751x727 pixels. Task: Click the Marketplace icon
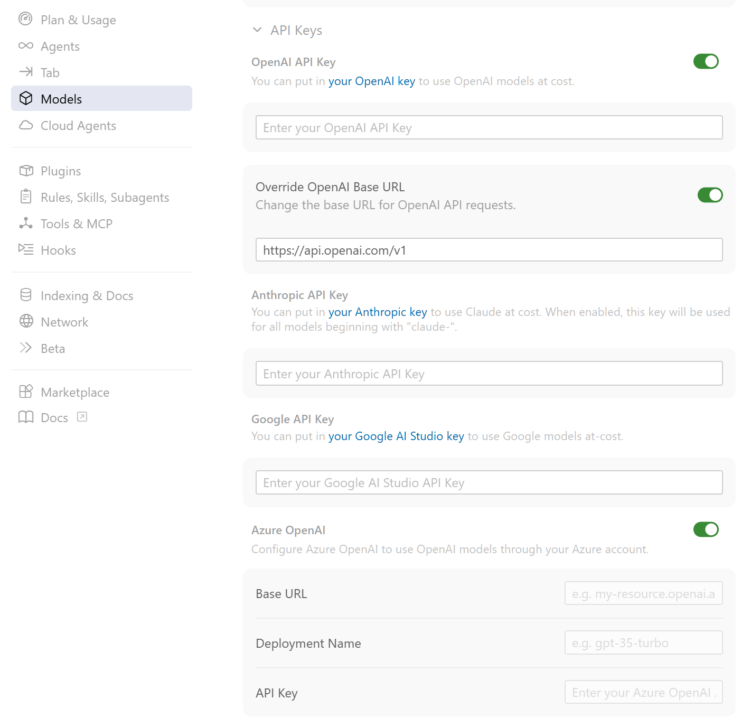pyautogui.click(x=25, y=392)
